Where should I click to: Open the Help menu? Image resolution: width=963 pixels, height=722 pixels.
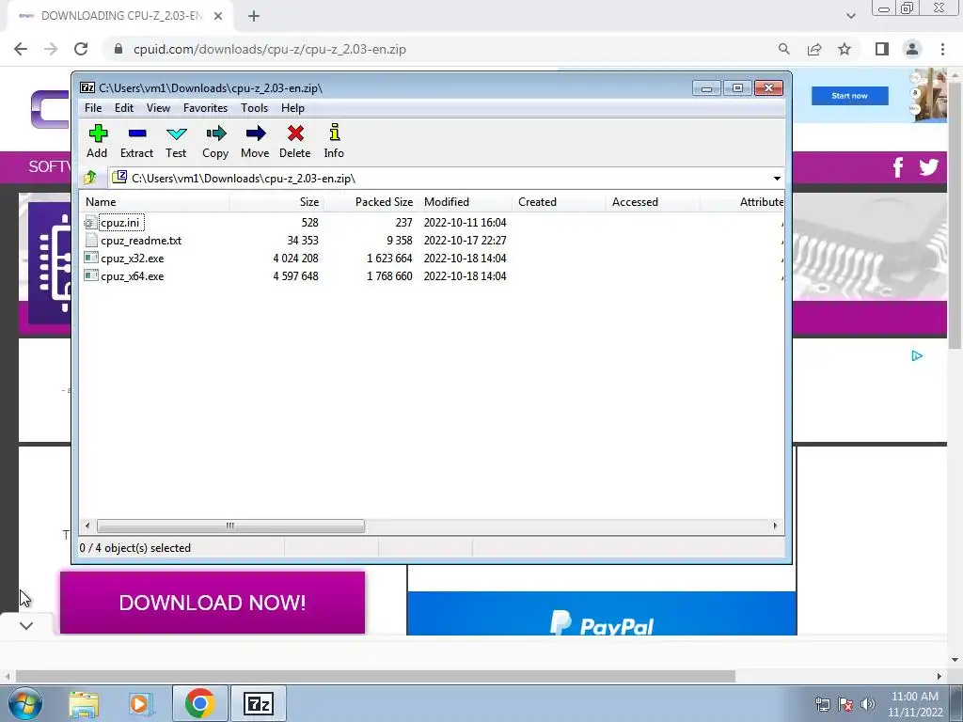click(293, 108)
